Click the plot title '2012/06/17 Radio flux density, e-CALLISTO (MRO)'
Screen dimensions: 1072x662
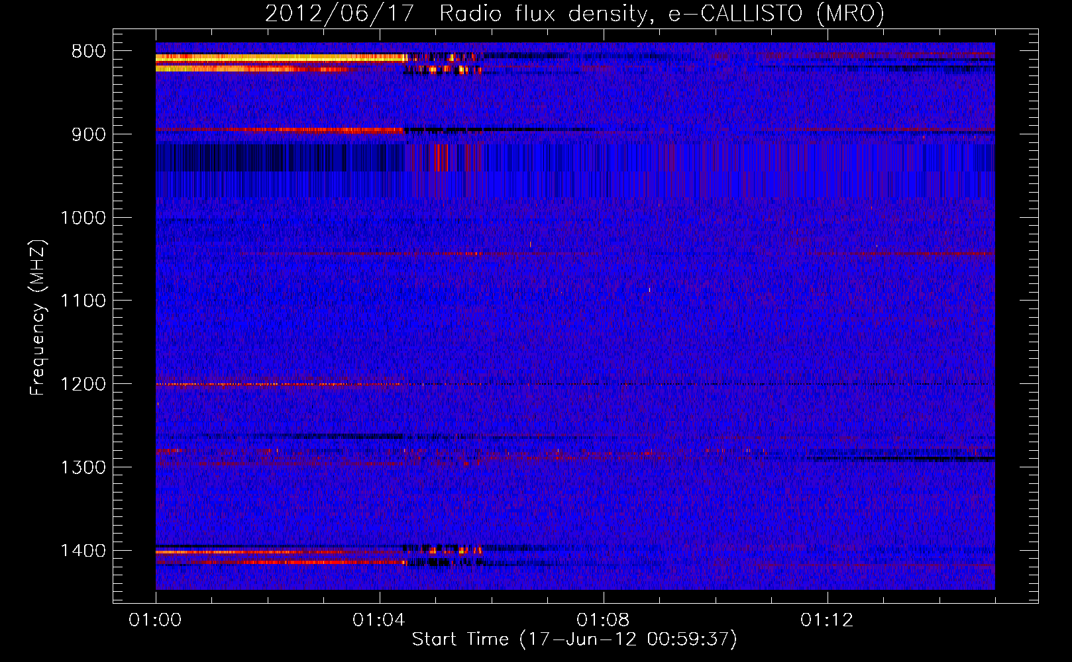pyautogui.click(x=574, y=13)
